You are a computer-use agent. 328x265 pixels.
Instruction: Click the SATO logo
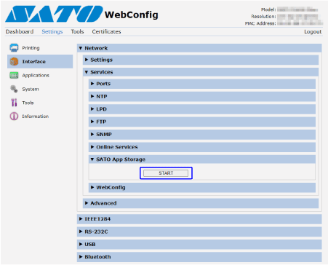54,14
